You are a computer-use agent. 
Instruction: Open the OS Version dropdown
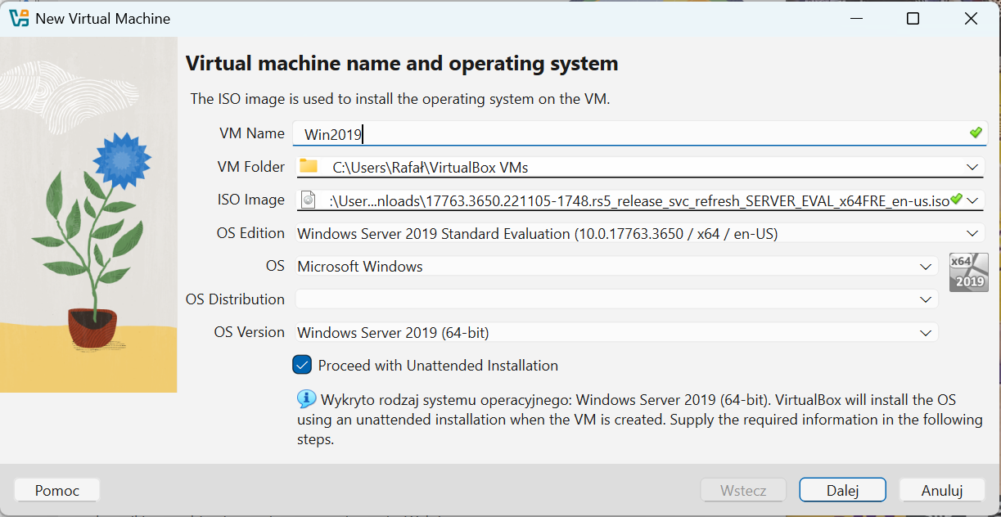926,332
